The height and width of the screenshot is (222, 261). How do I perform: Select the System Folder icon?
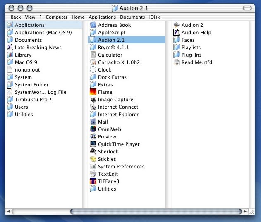[x=10, y=84]
